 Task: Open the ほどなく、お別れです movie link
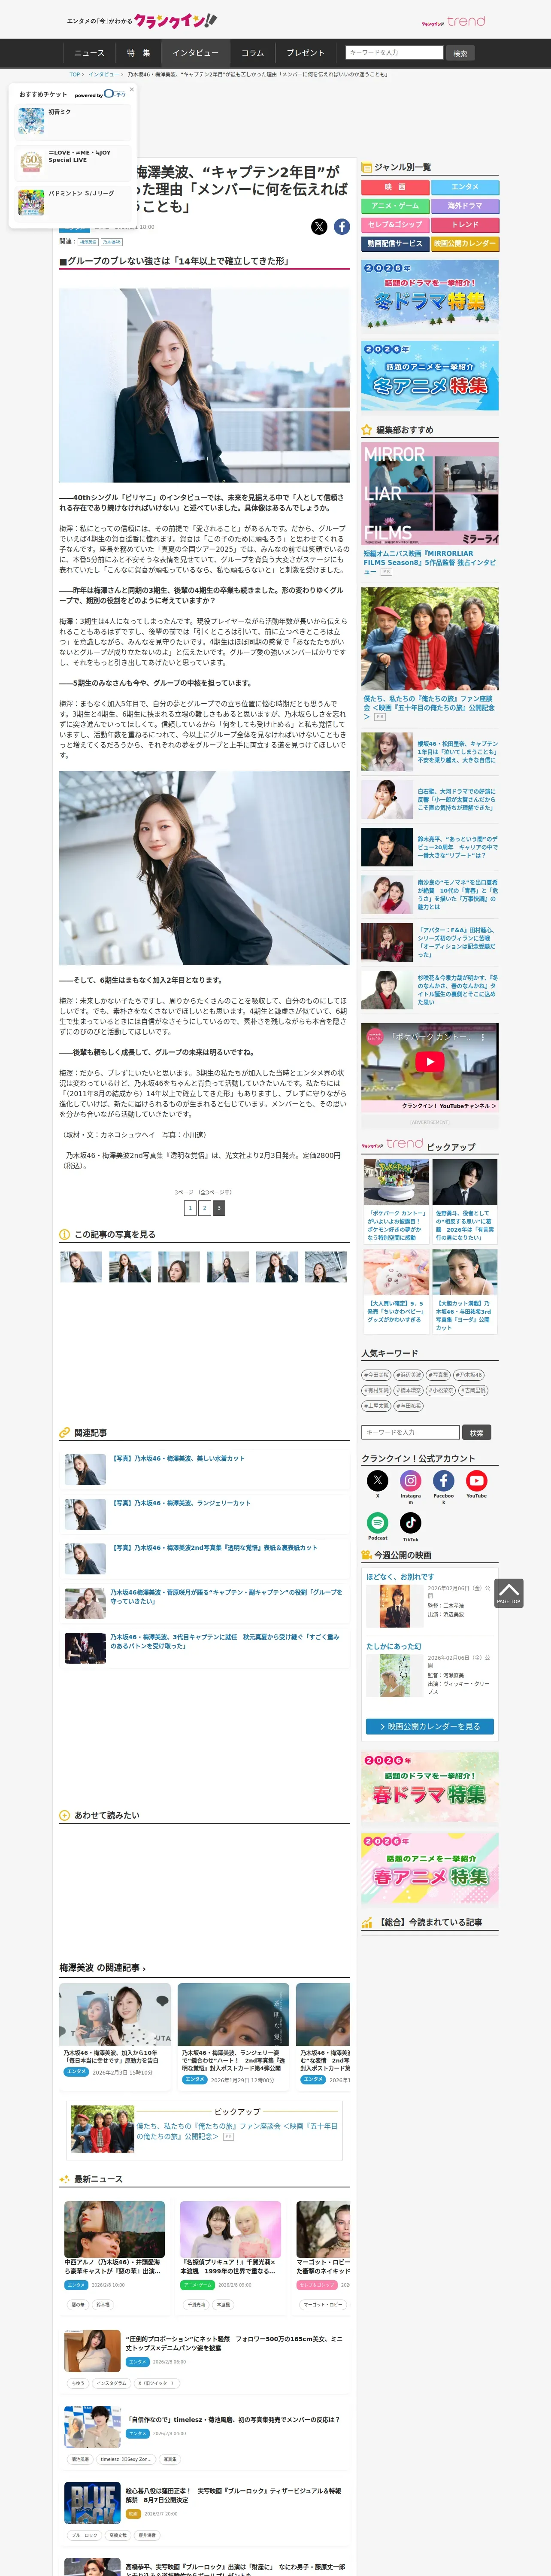(x=400, y=1577)
